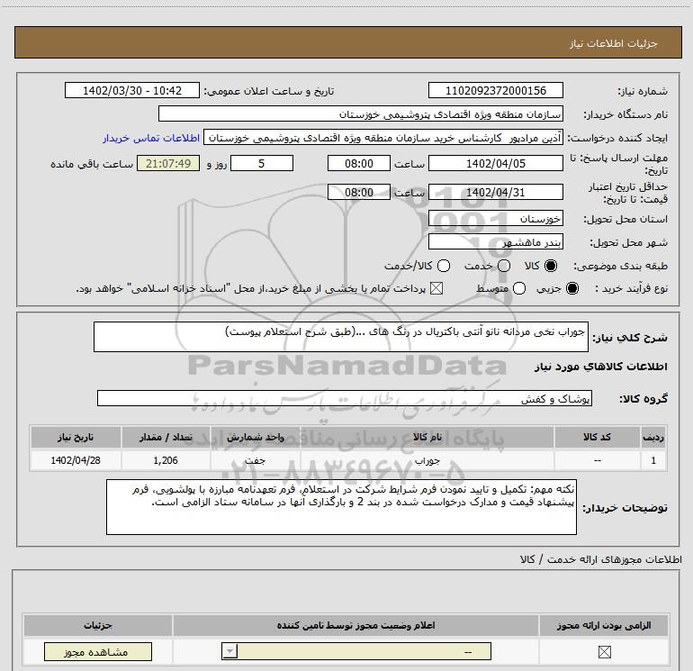Click the مشاهده مجوز button
Viewport: 693px width, 671px height.
point(98,651)
